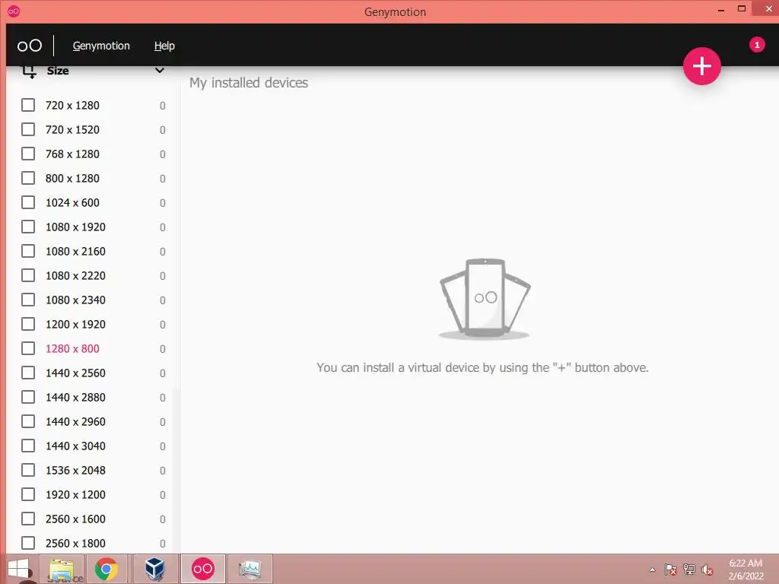The width and height of the screenshot is (779, 584).
Task: Click the highlighted '1280 x 800' label
Action: 72,348
